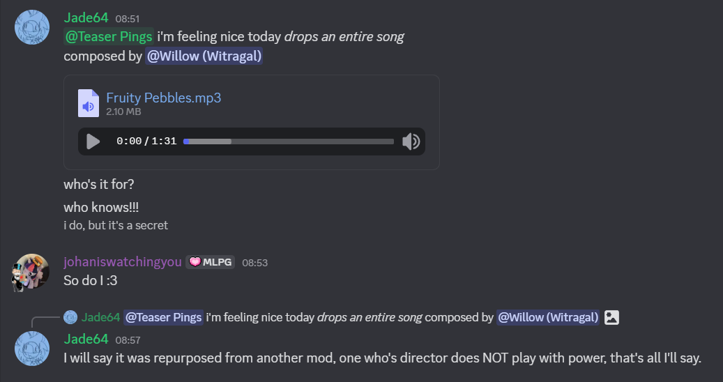Viewport: 723px width, 382px height.
Task: Click Jade64 username at 08:51 message
Action: 86,17
